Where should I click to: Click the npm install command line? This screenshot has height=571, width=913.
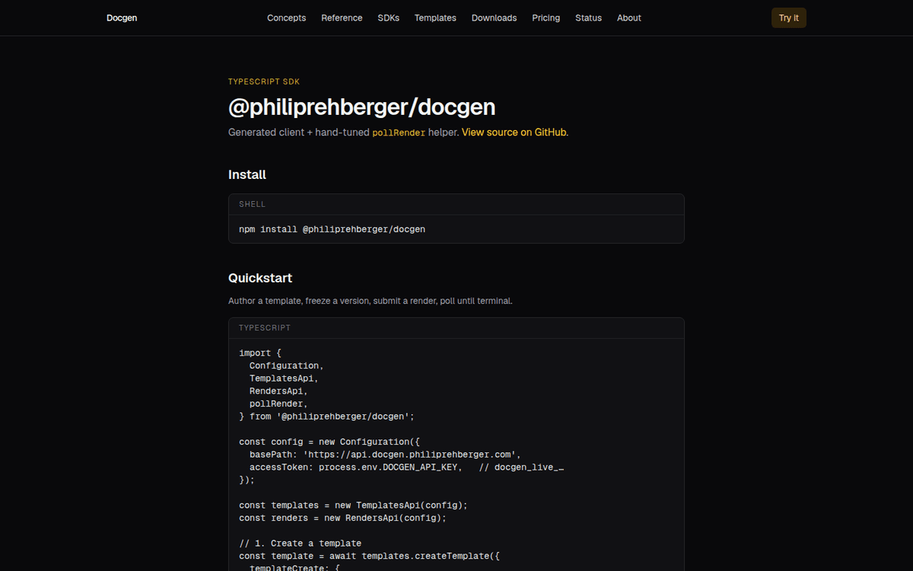[x=332, y=229]
